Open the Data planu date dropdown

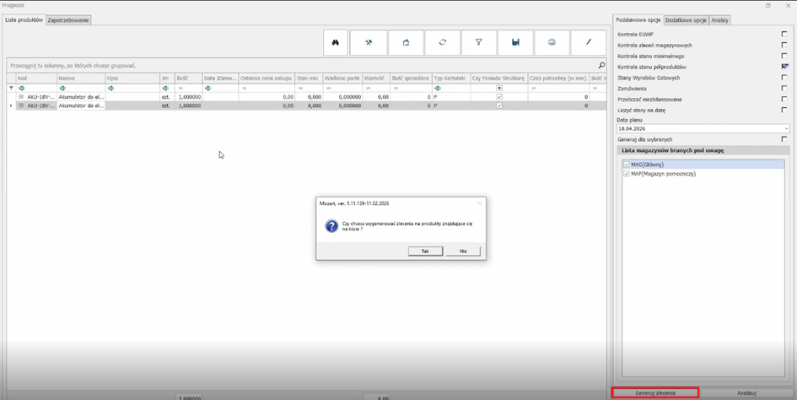coord(786,129)
